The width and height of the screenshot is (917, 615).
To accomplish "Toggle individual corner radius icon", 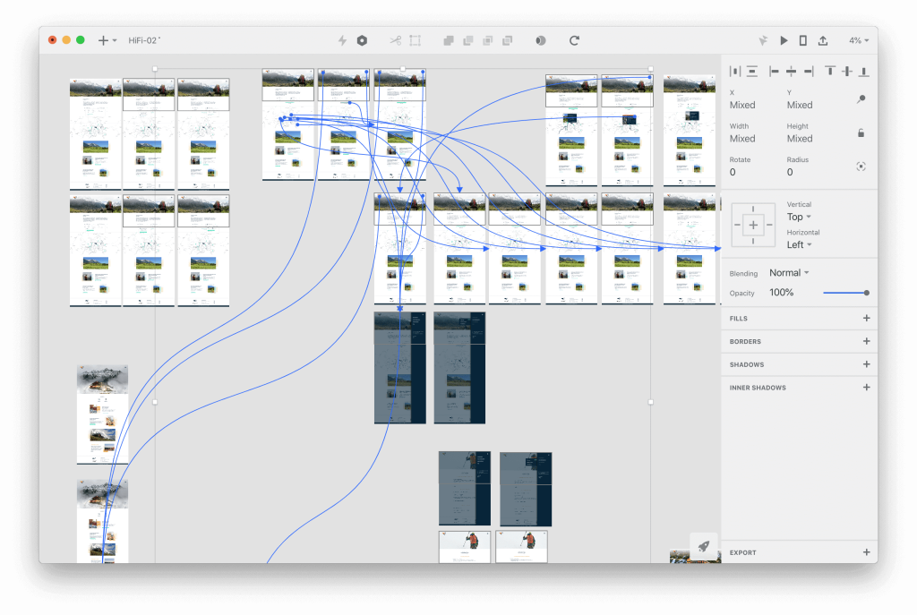I will click(861, 167).
